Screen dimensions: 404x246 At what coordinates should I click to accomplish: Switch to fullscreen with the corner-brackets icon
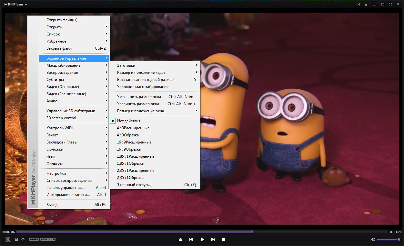coord(390,5)
